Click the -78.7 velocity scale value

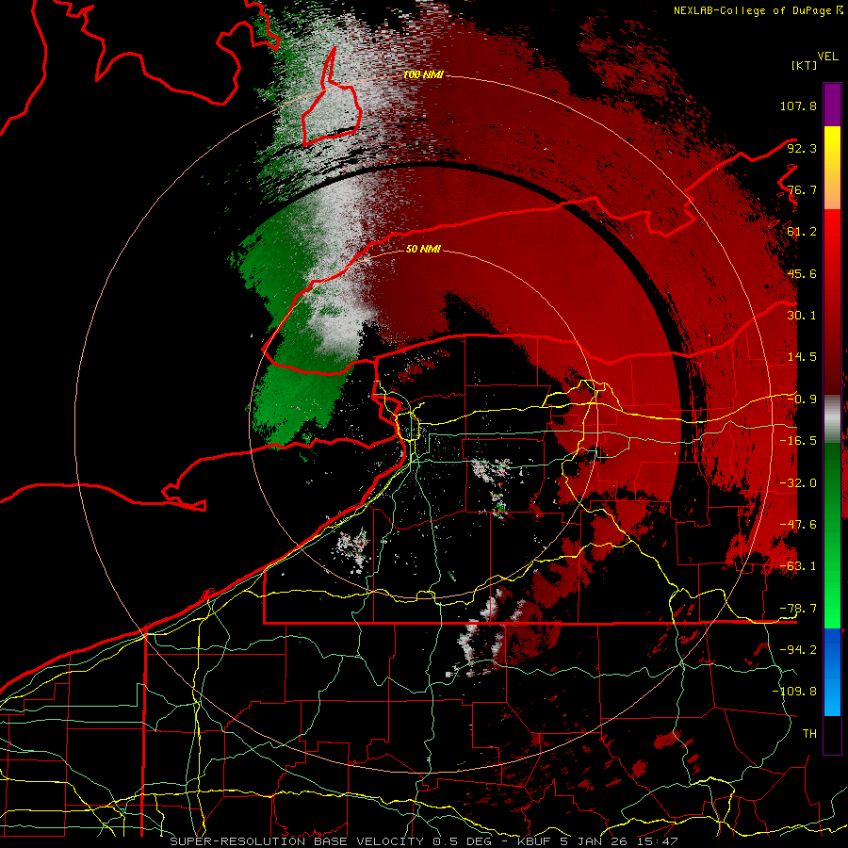798,609
